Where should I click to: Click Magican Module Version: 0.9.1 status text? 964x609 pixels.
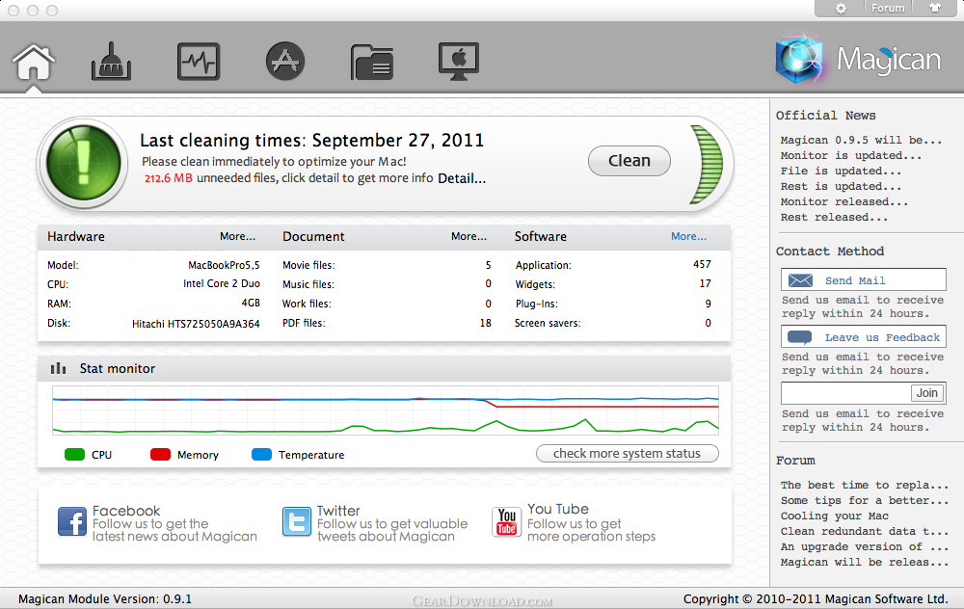[x=105, y=599]
